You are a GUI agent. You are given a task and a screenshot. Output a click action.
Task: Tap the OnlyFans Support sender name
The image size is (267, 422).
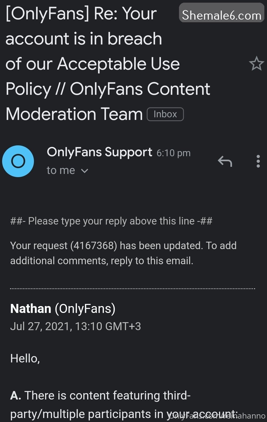(x=99, y=152)
